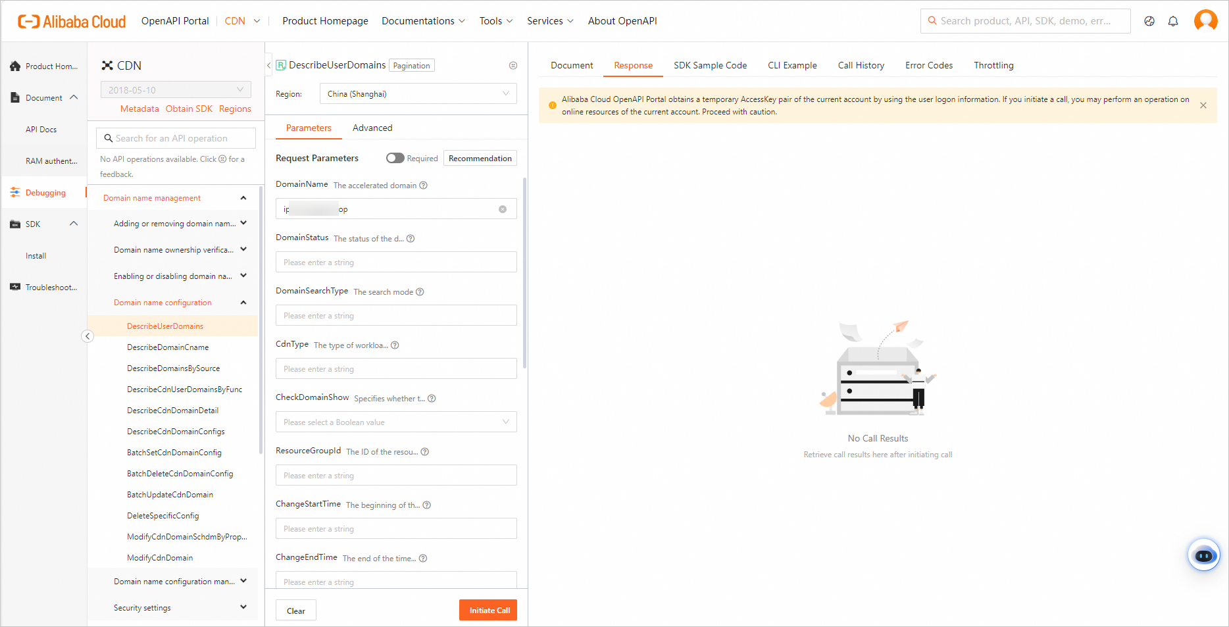Clear the DomainName input value

(503, 209)
